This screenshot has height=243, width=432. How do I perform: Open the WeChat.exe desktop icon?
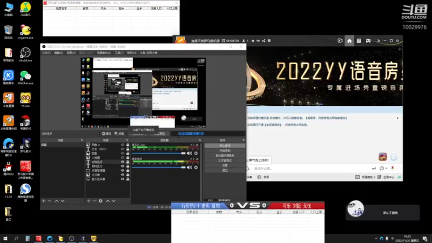click(x=25, y=77)
